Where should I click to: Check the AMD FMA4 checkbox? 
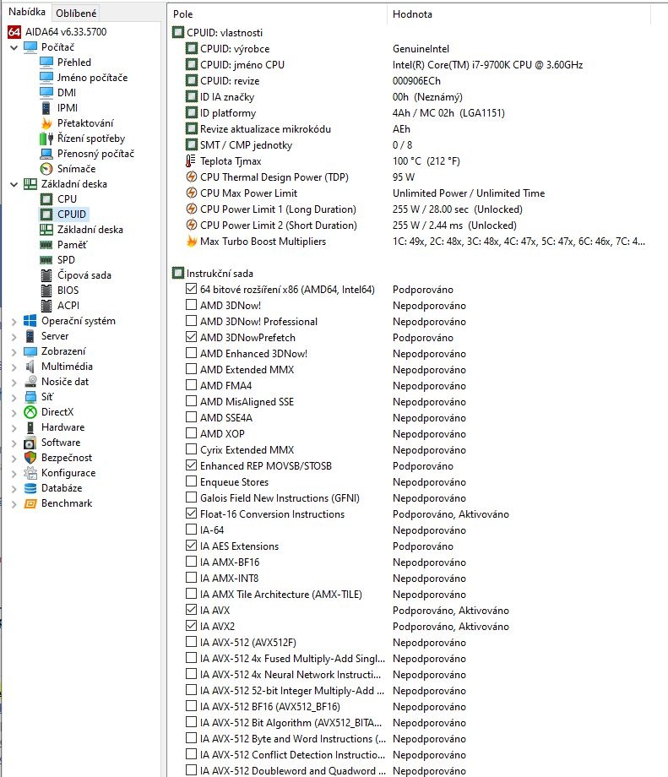191,386
